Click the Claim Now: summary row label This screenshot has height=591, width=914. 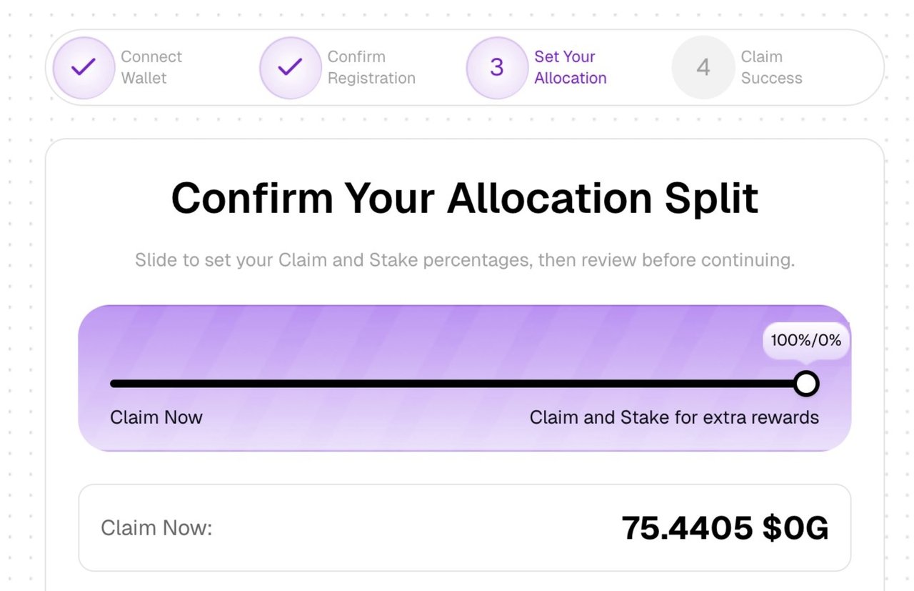coord(156,529)
